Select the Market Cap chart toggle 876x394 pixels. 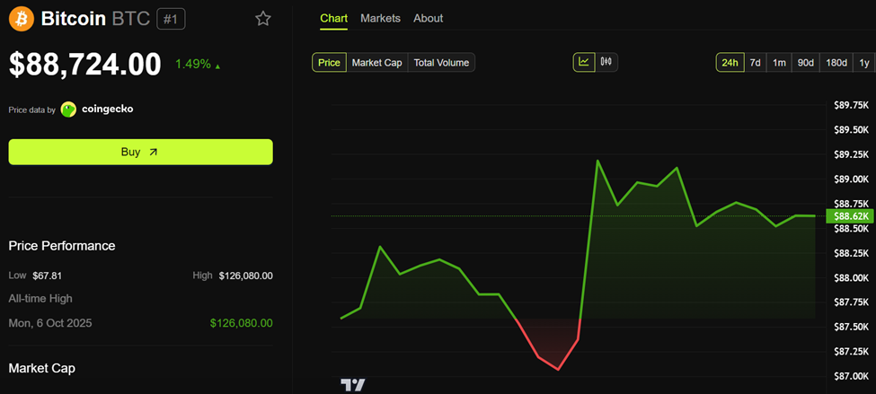click(376, 62)
